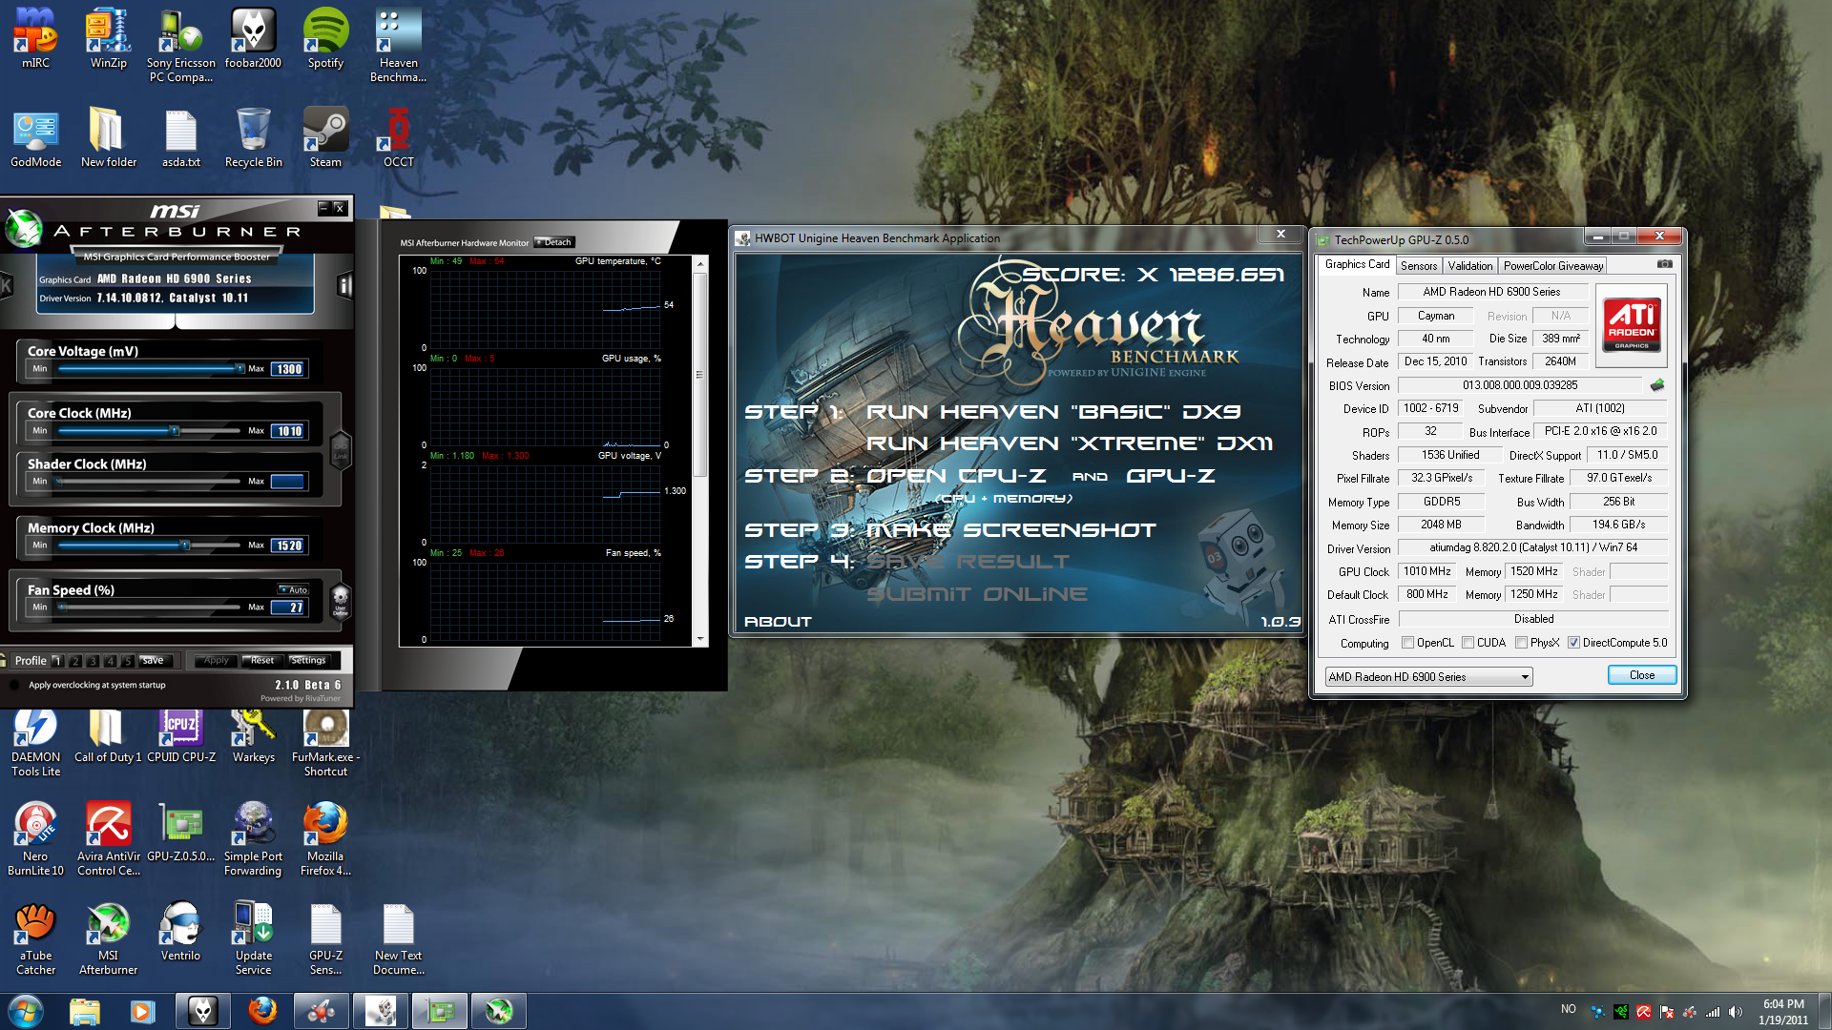The height and width of the screenshot is (1030, 1832).
Task: Click Detach button on hardware monitor
Action: click(x=554, y=242)
